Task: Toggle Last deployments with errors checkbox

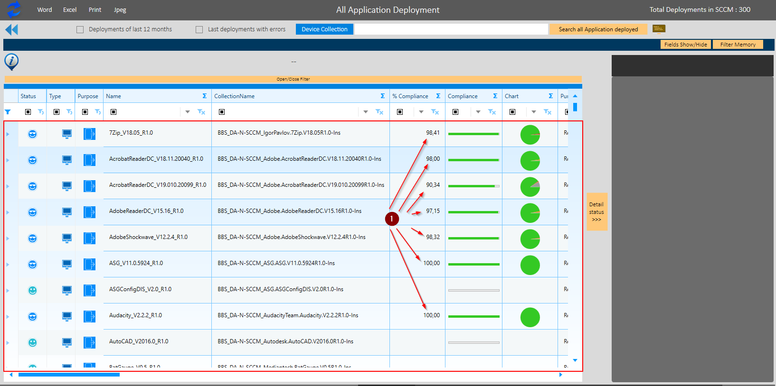Action: click(199, 29)
